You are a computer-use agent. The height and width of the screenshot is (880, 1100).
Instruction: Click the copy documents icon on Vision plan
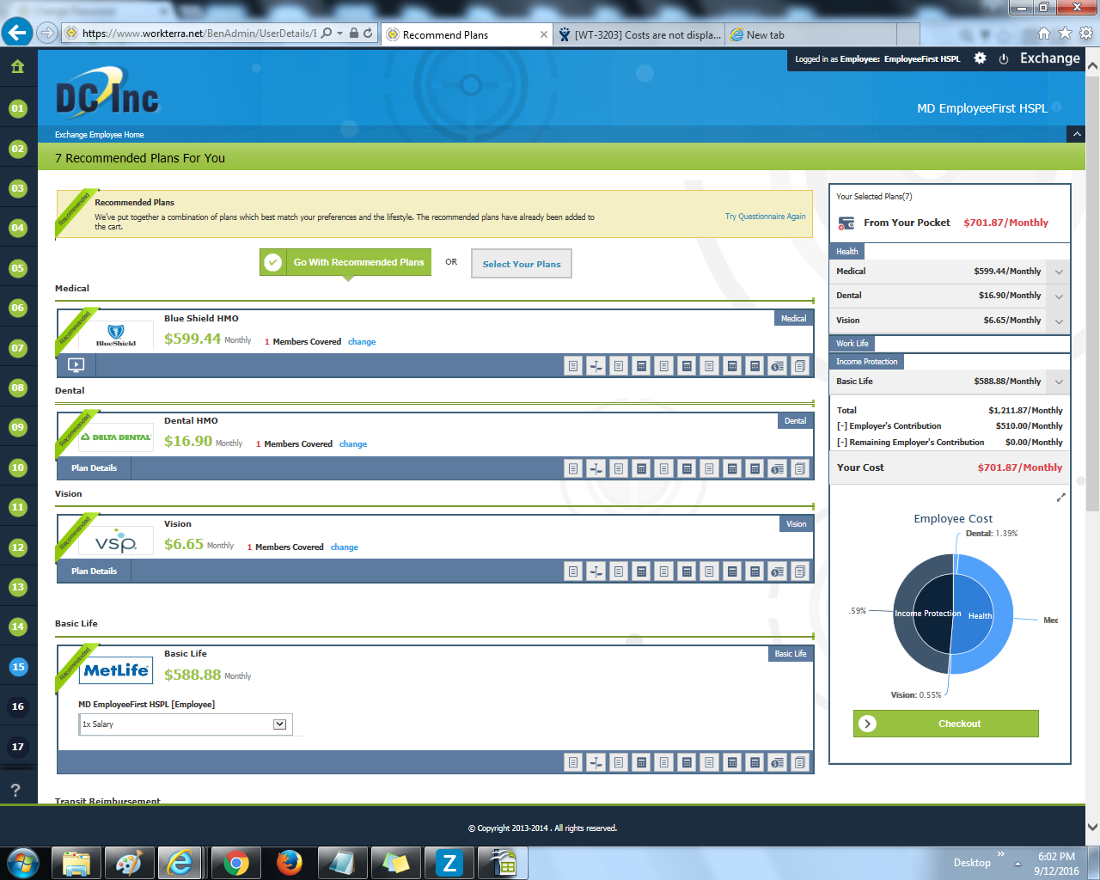[799, 571]
